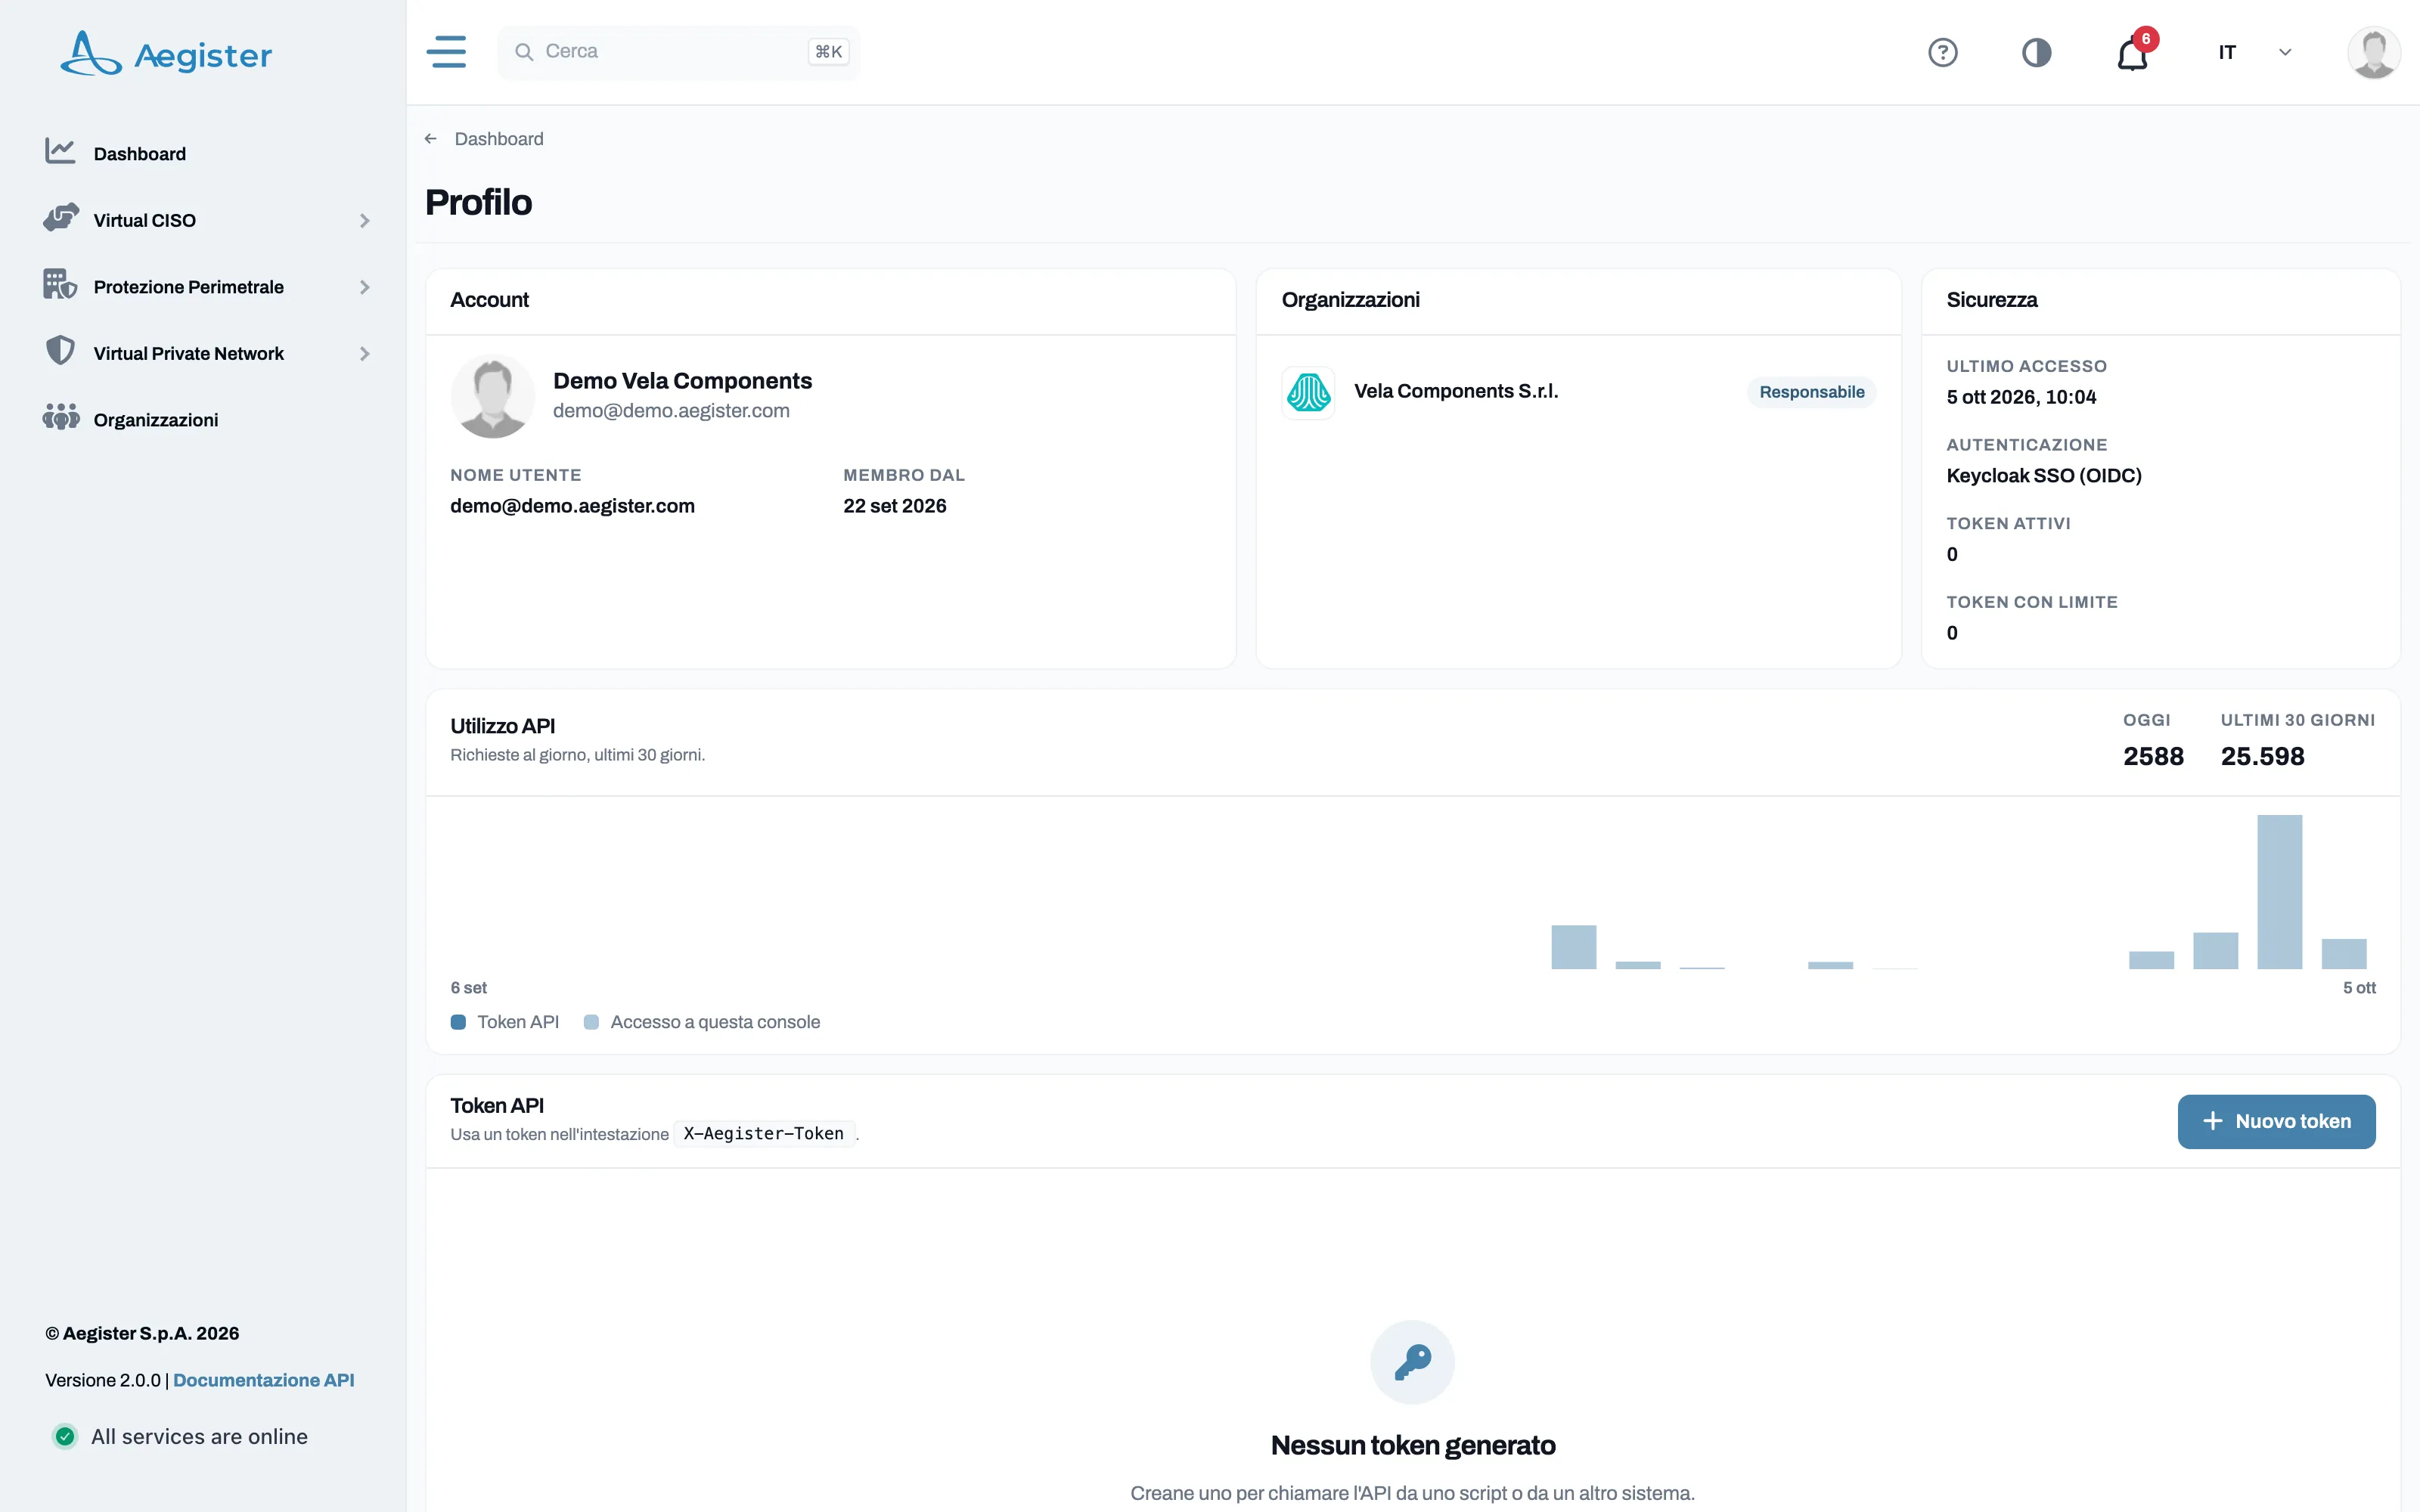Click the Responsabile role badge
This screenshot has height=1512, width=2420.
(x=1811, y=392)
